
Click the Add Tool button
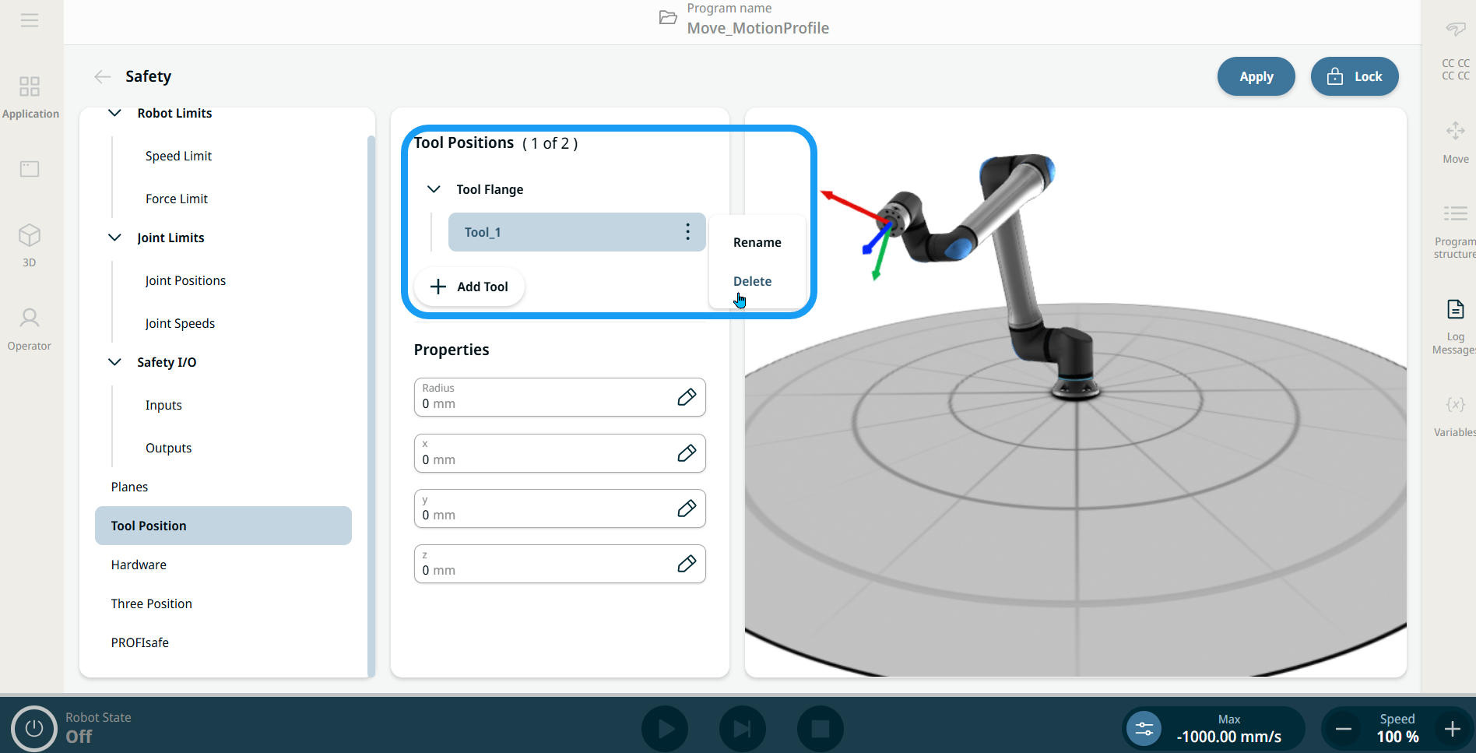[469, 287]
